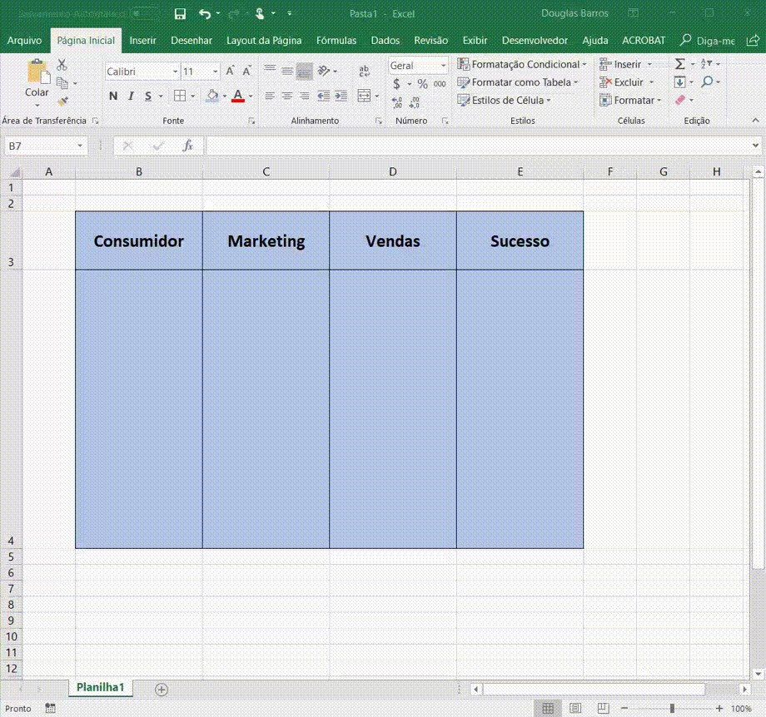Click the zoom slider handle
The height and width of the screenshot is (717, 766).
pos(672,708)
